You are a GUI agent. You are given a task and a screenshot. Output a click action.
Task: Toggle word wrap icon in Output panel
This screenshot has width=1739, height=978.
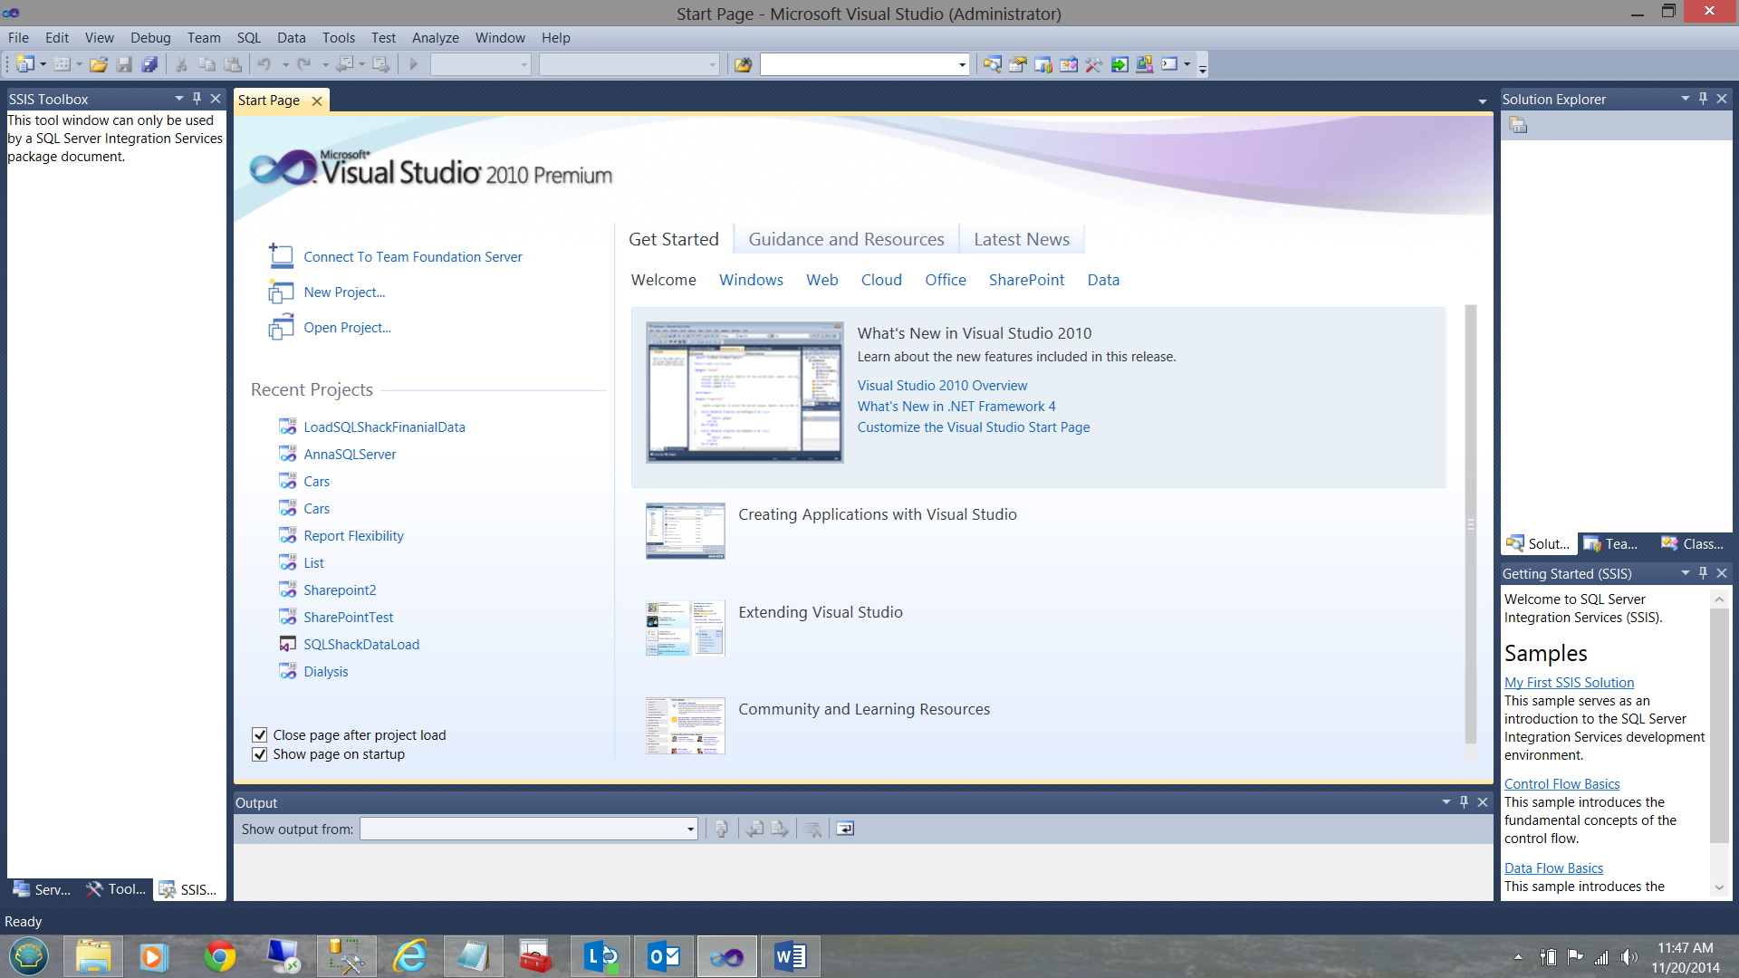pos(844,829)
